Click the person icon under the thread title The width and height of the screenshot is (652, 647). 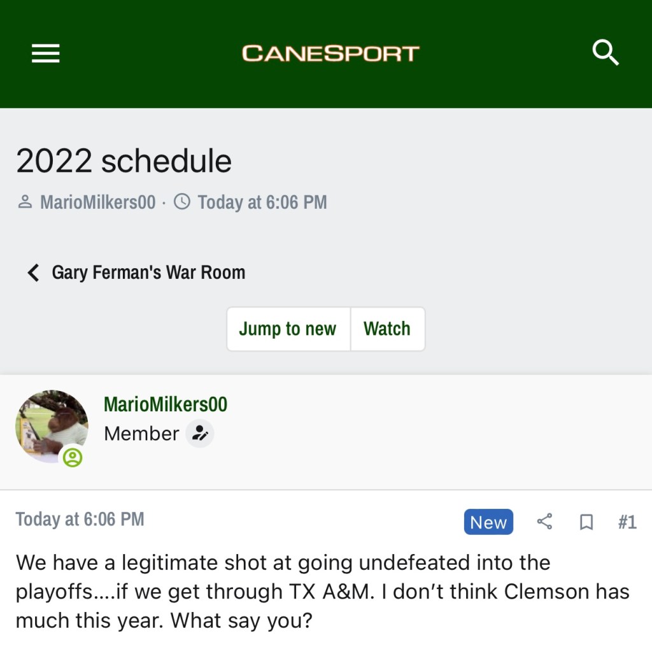[25, 203]
